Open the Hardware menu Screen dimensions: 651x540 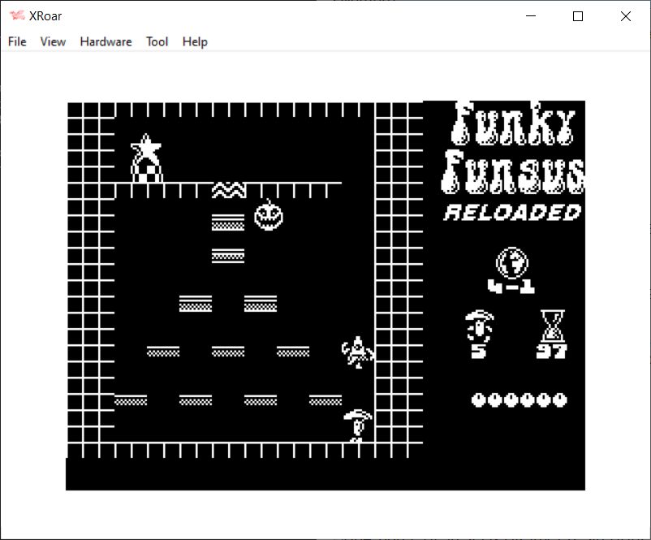106,41
